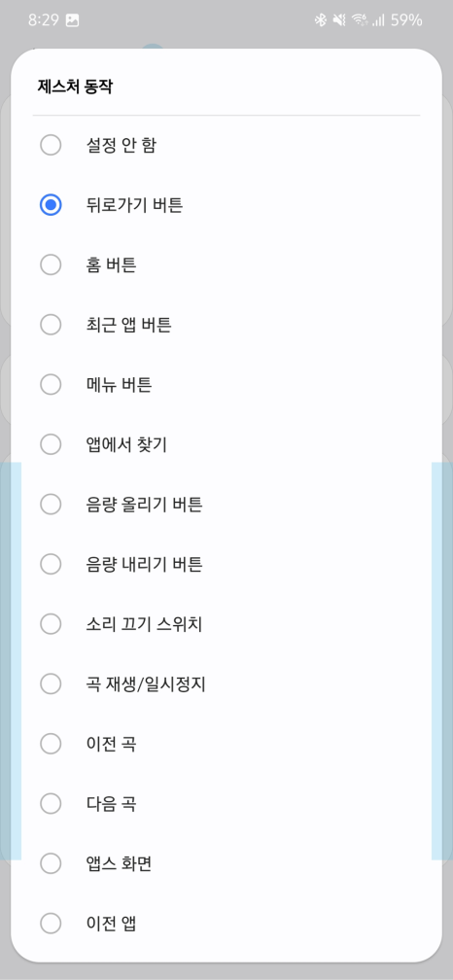Select 곡 재생/일시정지 option
Screen dimensions: 453x980
coord(226,685)
